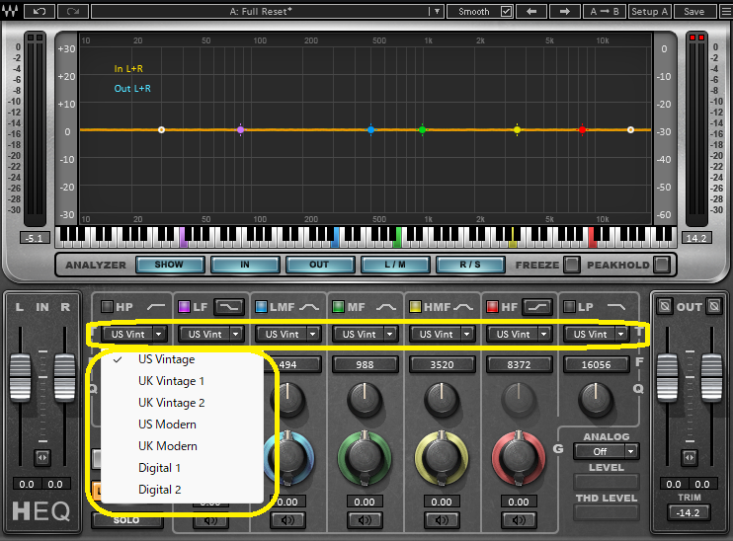Viewport: 733px width, 541px height.
Task: Select UK Vintage 1 from the list
Action: (x=172, y=381)
